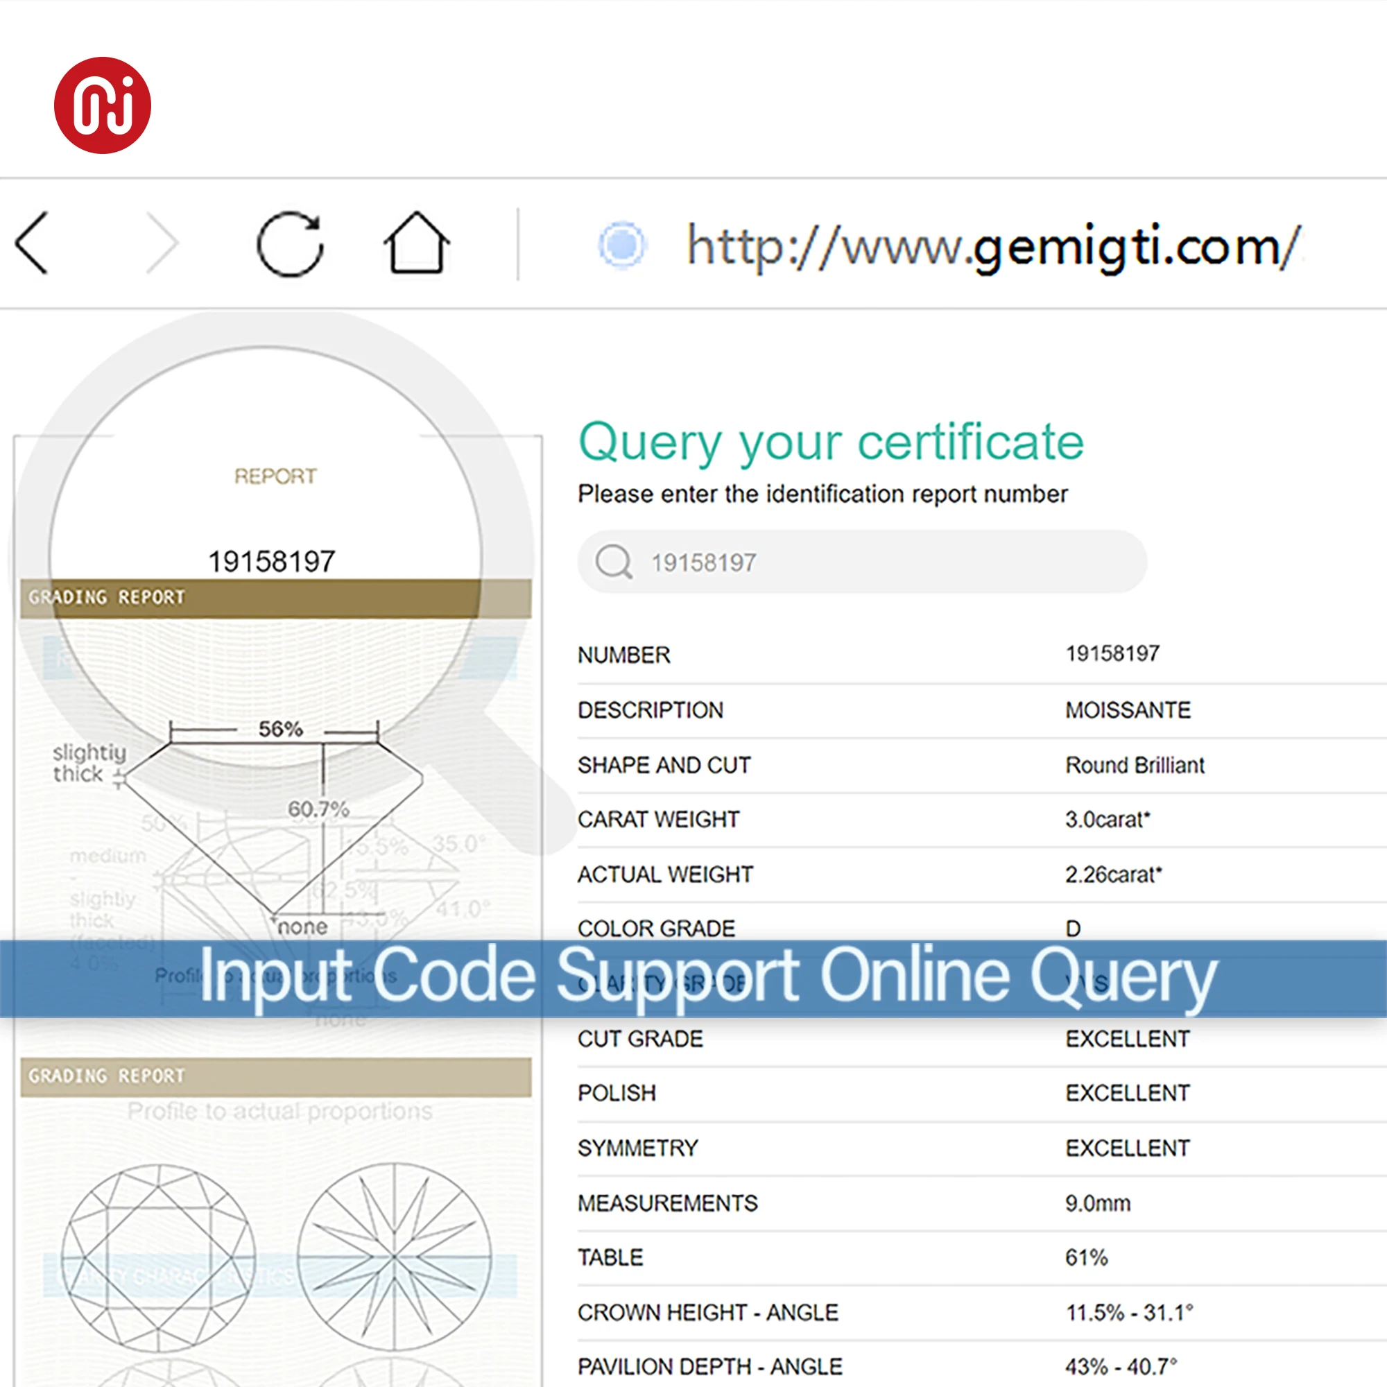Click the blue site indicator beside the URL
The image size is (1387, 1387).
(x=621, y=244)
